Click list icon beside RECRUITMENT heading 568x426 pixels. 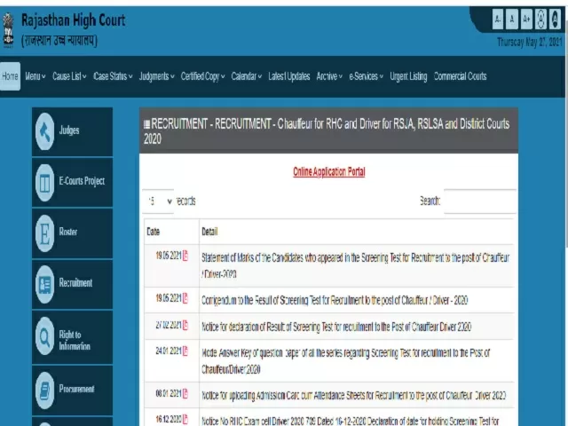(146, 124)
